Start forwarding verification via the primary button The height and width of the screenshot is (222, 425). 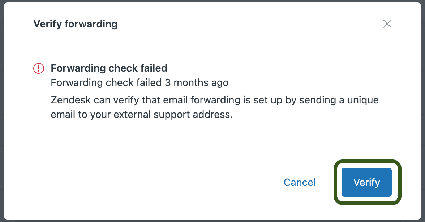pos(366,182)
